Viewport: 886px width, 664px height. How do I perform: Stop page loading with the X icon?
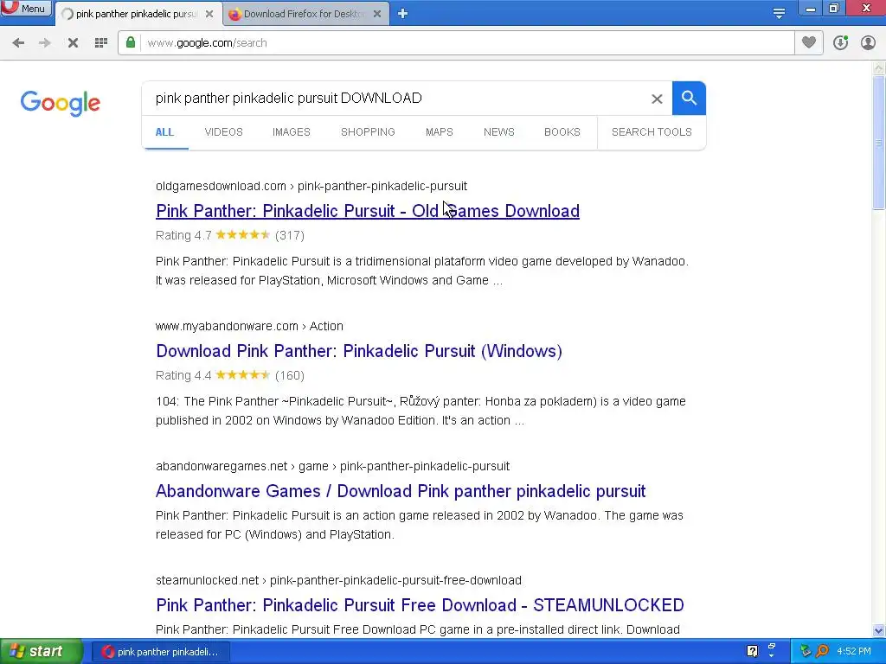[x=73, y=43]
